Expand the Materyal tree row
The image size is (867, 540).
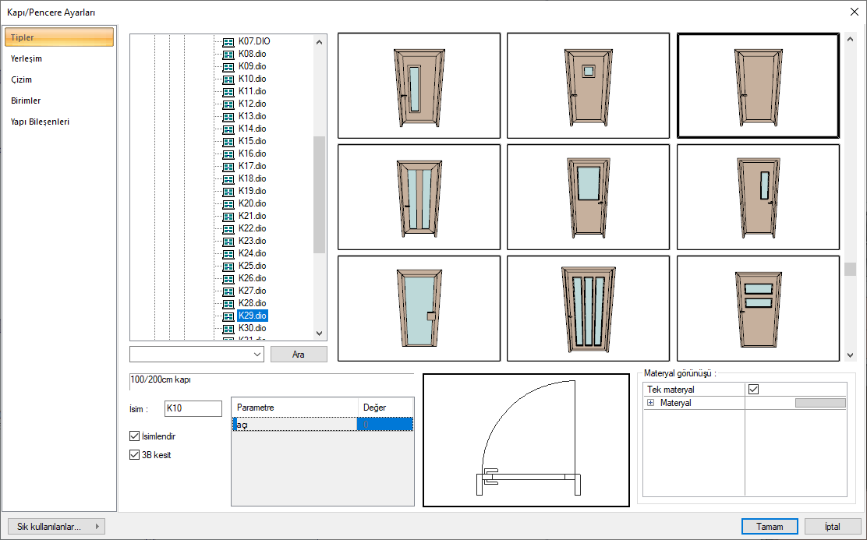[x=650, y=403]
